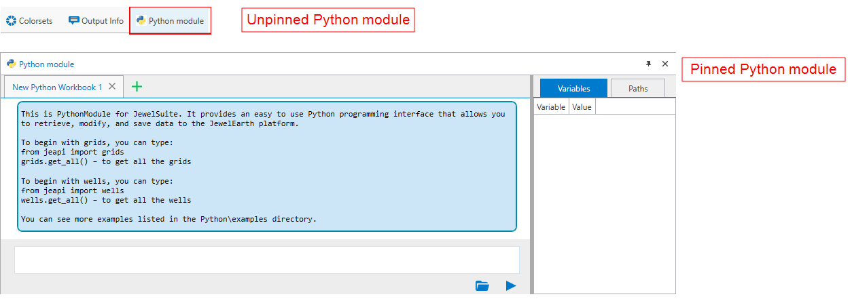Open a script file with folder icon
The width and height of the screenshot is (852, 301).
point(482,286)
